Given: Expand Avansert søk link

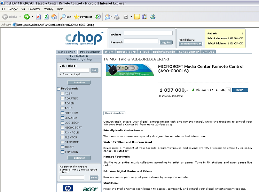Looking at the screenshot, I should coord(70,74).
